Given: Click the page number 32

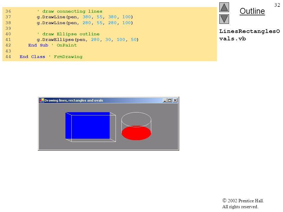Looking at the screenshot, I should (277, 5).
